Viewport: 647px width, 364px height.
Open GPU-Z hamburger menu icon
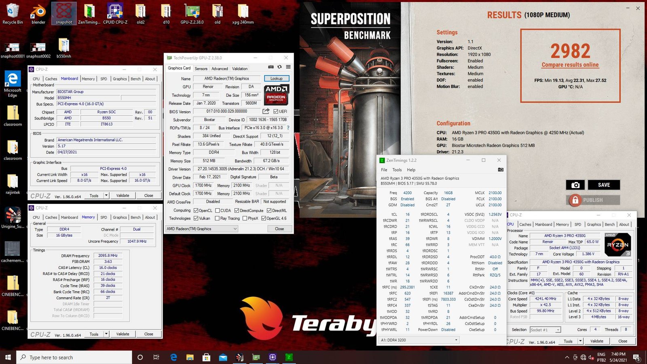288,67
